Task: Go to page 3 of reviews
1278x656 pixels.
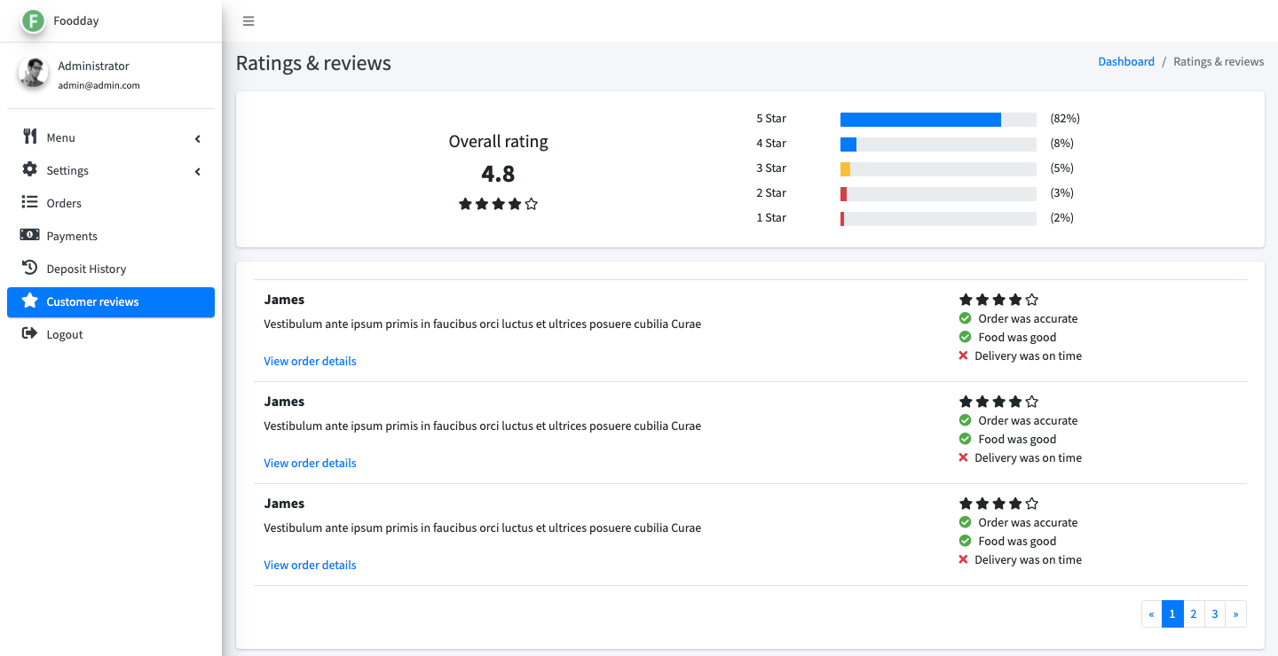Action: (1215, 613)
